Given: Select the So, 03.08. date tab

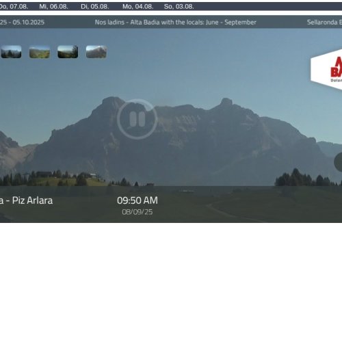Looking at the screenshot, I should 179,7.
